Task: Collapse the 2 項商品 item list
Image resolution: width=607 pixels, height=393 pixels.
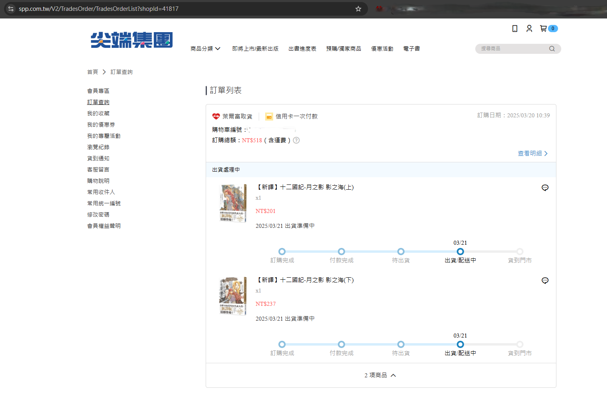Action: [380, 375]
